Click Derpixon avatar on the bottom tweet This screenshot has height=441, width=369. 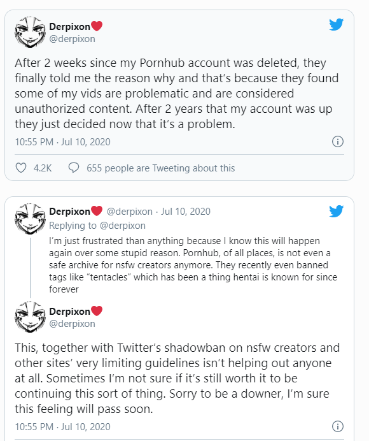click(x=30, y=317)
